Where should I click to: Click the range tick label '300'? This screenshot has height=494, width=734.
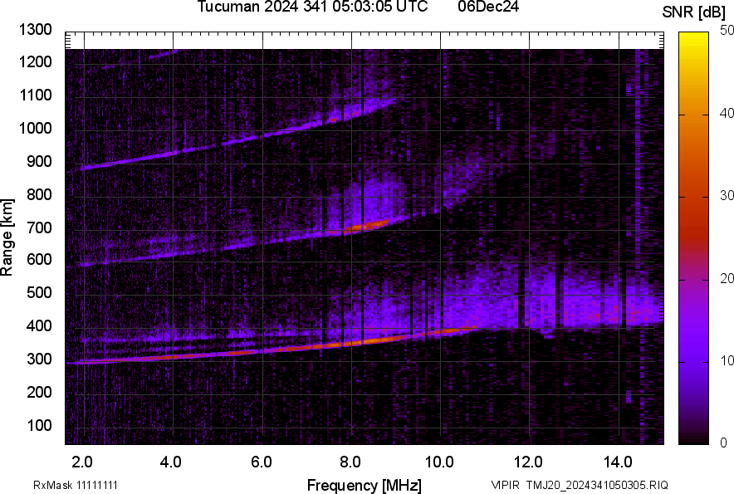(39, 359)
